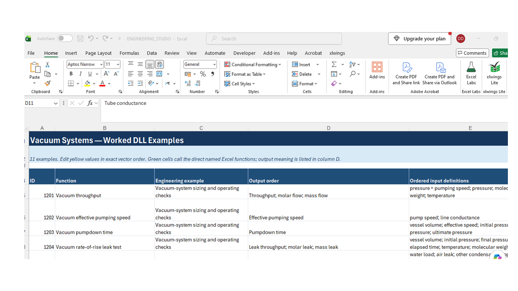Click Create PDF and Share via Outlook
The width and height of the screenshot is (518, 291).
coord(439,74)
